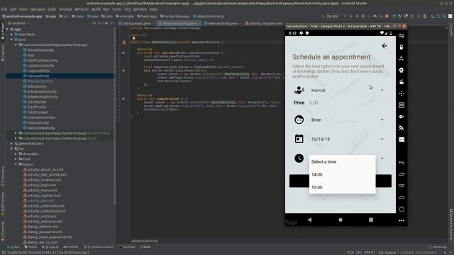Open the app run configuration dropdown

(x=336, y=16)
